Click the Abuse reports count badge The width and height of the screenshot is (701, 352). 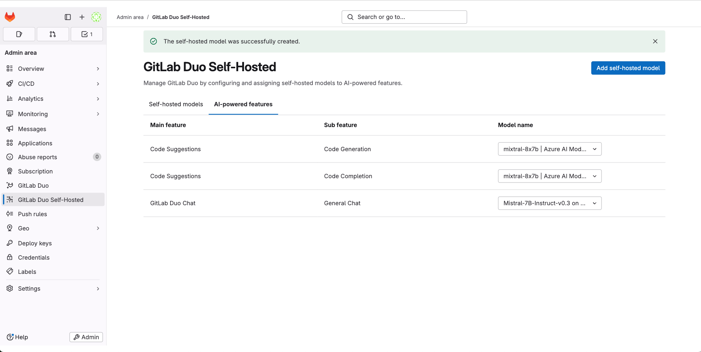(97, 157)
